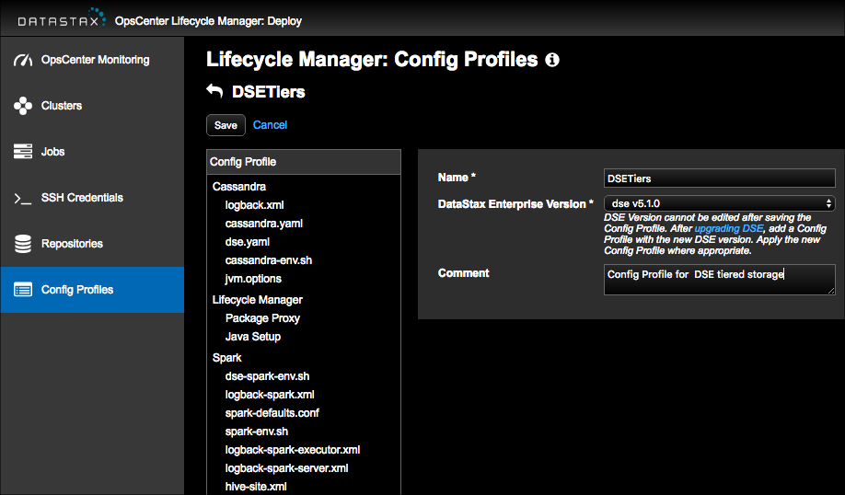Select Cassandra group in tree
The image size is (845, 495).
tap(238, 187)
